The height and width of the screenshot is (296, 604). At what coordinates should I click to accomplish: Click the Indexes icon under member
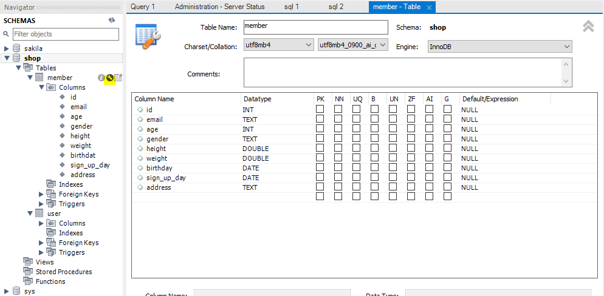[51, 184]
